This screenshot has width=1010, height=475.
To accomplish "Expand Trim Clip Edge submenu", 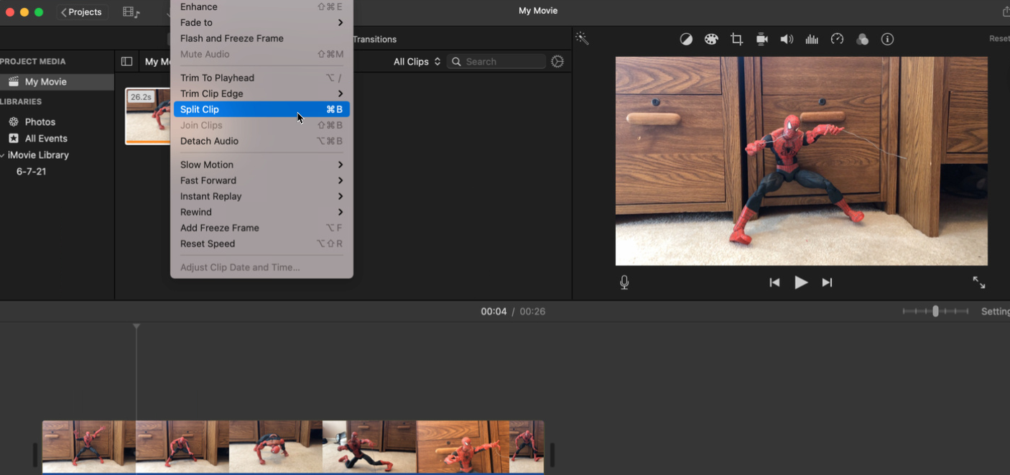I will tap(261, 93).
